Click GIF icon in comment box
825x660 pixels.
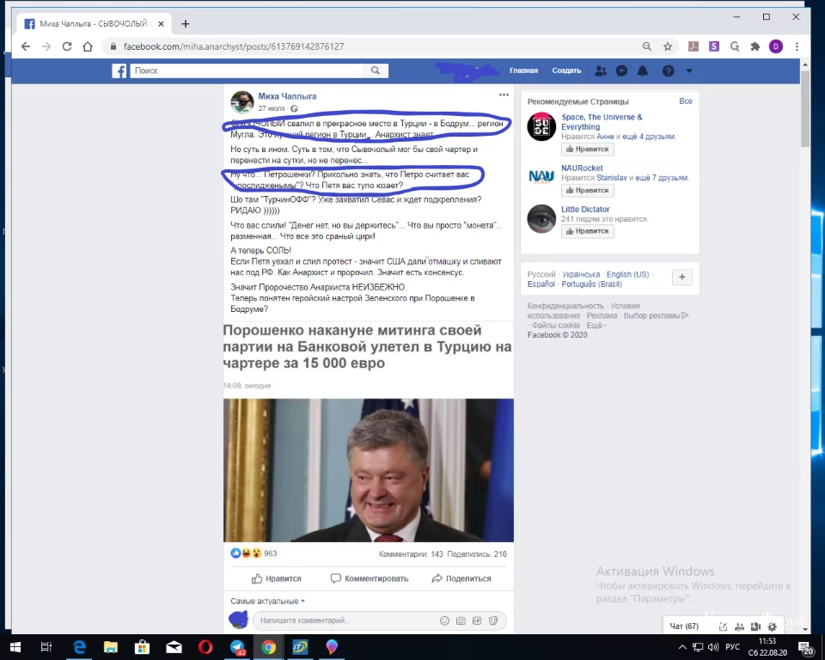[x=477, y=620]
